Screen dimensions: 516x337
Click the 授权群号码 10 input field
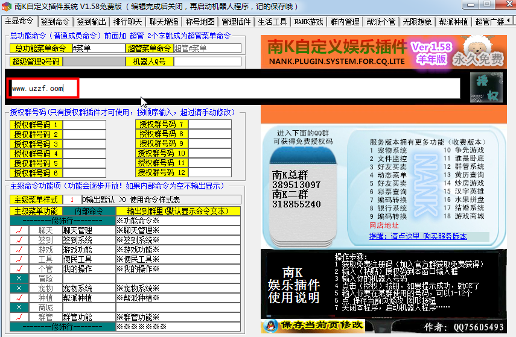point(210,153)
